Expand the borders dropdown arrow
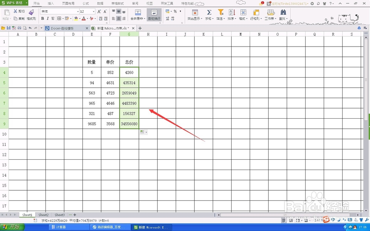370x231 pixels. pyautogui.click(x=63, y=18)
